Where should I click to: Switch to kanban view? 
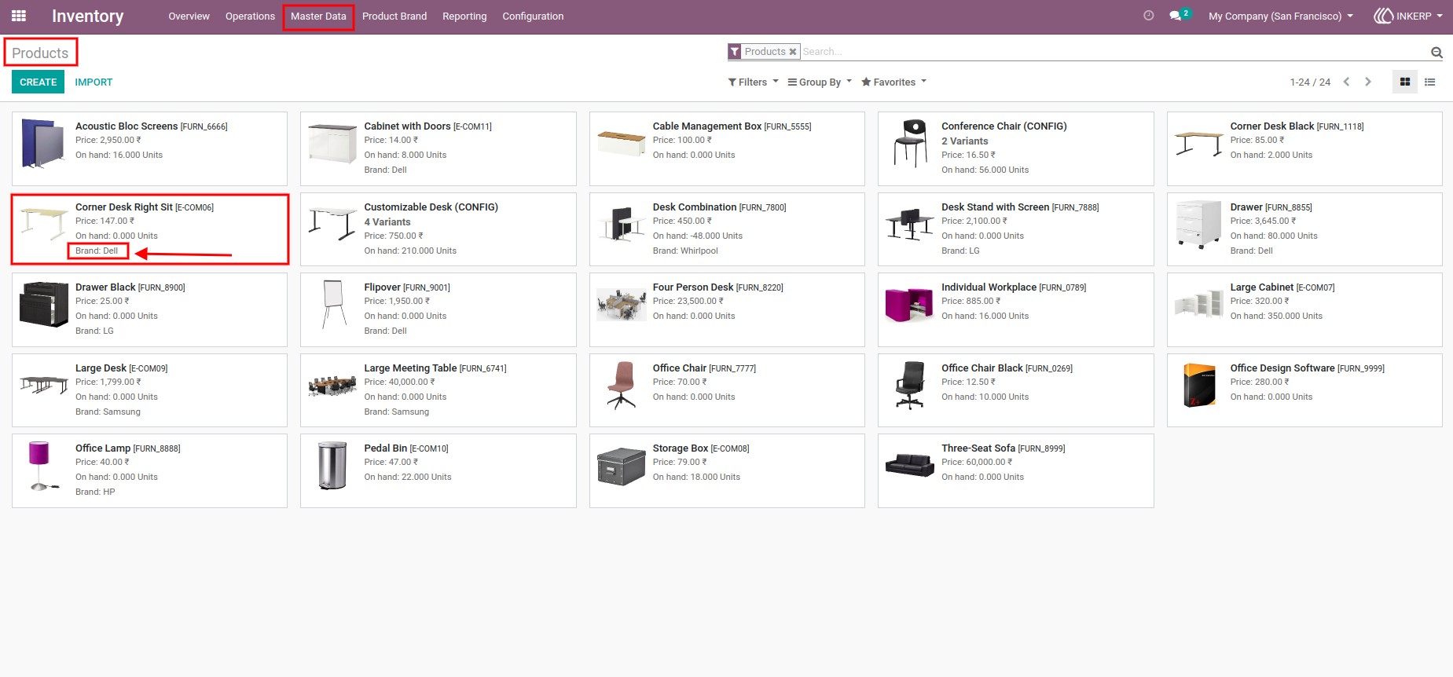[1405, 82]
